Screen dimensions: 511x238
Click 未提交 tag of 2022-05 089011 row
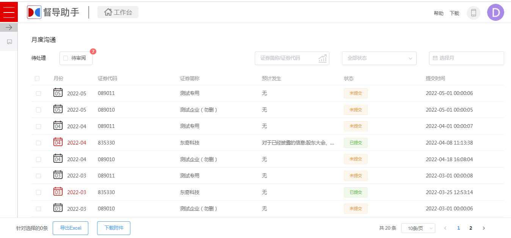tap(356, 93)
